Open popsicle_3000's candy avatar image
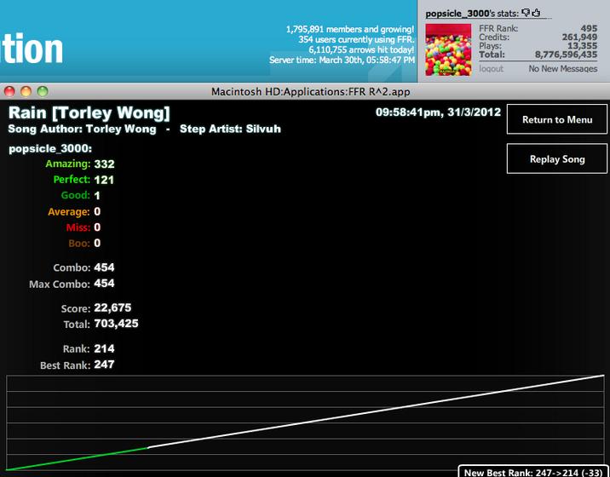Screen dimensions: 610x477 [448, 49]
